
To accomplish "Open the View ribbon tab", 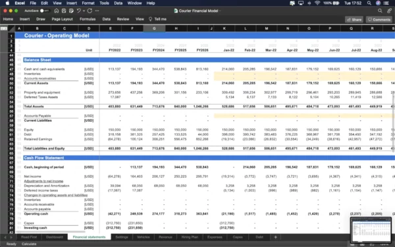I will click(140, 19).
